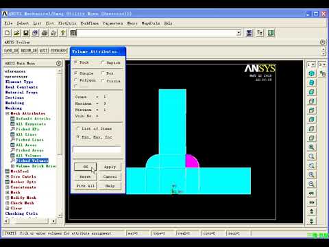The height and width of the screenshot is (247, 329).
Task: Click Main Menu scrollbar down arrow
Action: coord(59,215)
